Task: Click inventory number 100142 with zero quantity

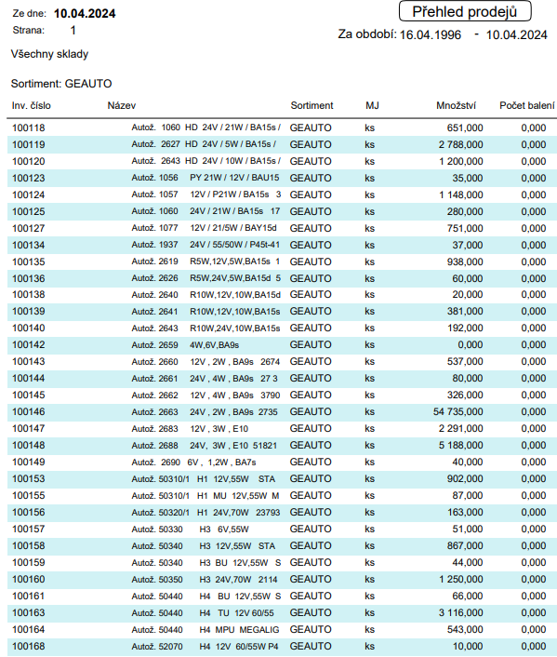Action: [29, 345]
